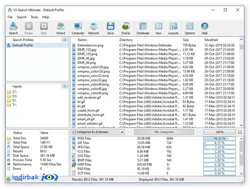Click the File Categories button
Image resolution: width=250 pixels, height=189 pixels.
click(x=164, y=132)
